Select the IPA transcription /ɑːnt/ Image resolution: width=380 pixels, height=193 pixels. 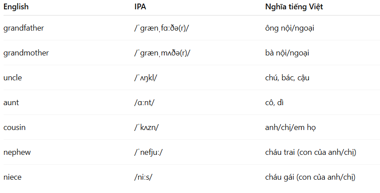(144, 102)
